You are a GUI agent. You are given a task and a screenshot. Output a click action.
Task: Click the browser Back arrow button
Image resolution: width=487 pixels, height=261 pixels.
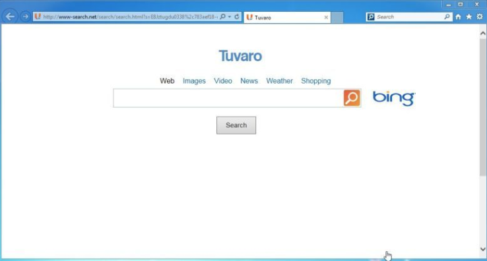pos(10,16)
